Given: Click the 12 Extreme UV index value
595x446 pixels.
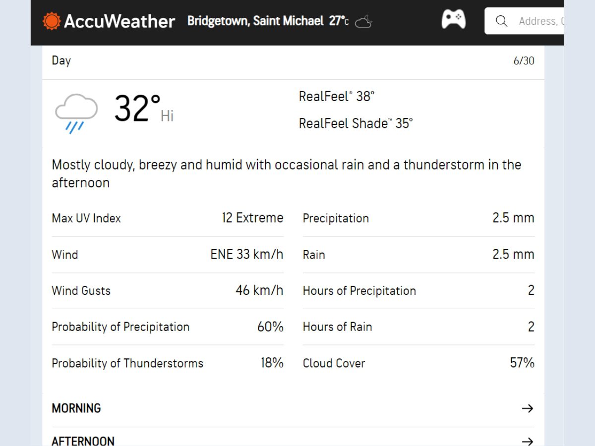Looking at the screenshot, I should point(252,218).
